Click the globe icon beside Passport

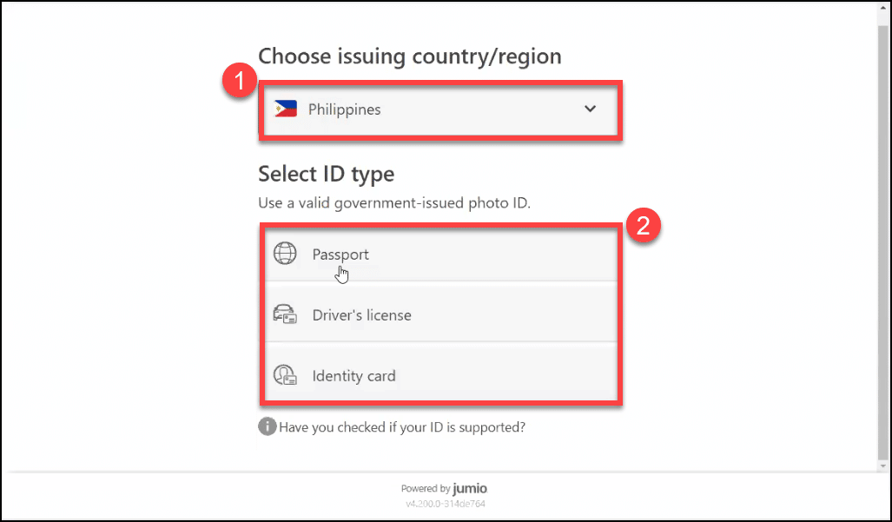tap(285, 254)
